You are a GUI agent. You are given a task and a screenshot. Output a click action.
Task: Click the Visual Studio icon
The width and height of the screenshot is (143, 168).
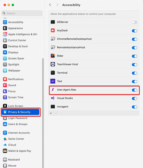53,98
